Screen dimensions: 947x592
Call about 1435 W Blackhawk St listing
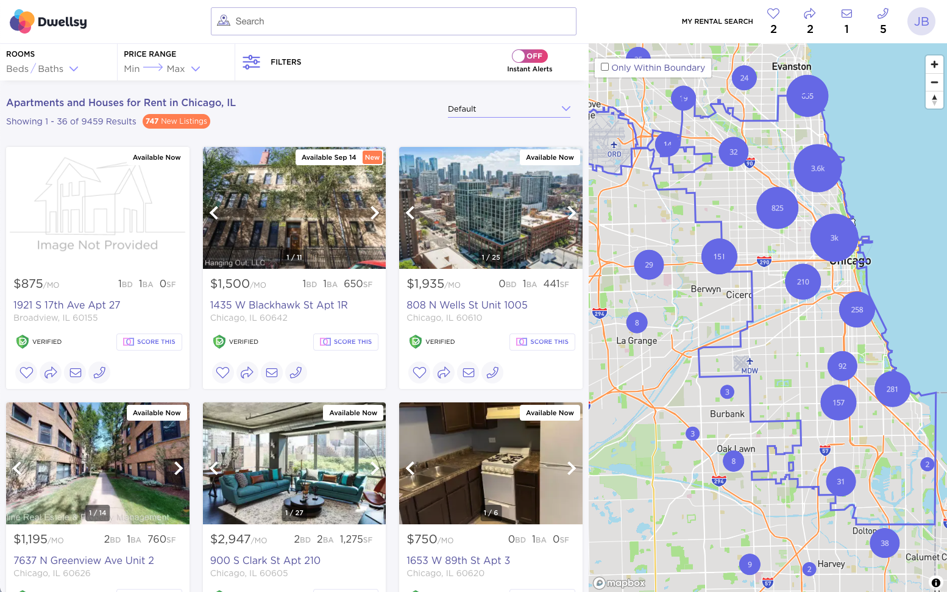pos(296,372)
